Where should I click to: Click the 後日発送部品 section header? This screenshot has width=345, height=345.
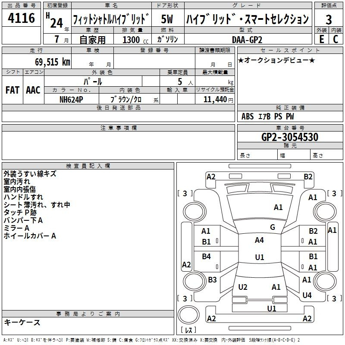coord(118,107)
